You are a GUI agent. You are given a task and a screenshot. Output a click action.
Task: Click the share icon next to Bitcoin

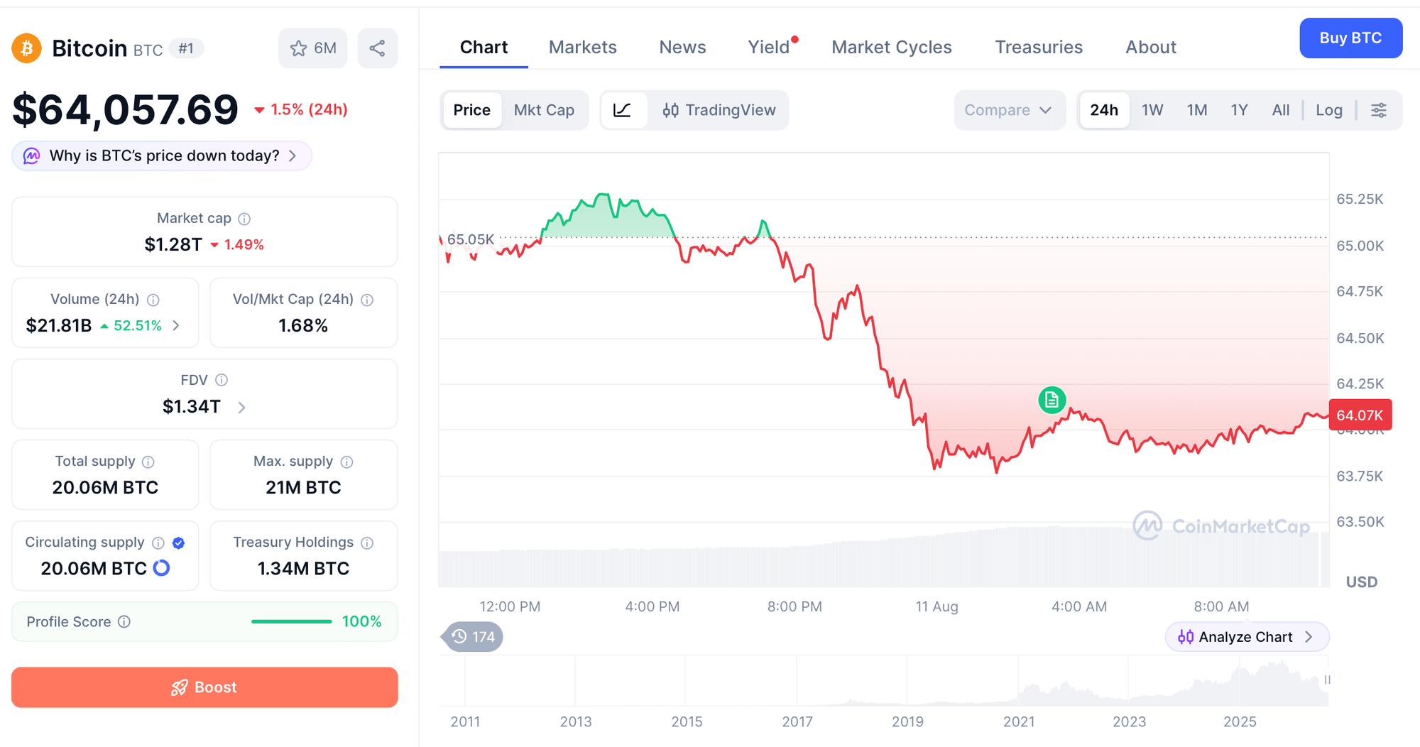tap(377, 48)
